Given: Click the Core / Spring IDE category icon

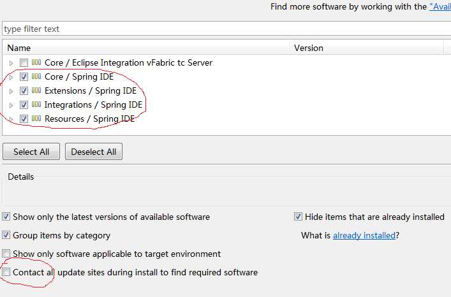Looking at the screenshot, I should pos(36,76).
